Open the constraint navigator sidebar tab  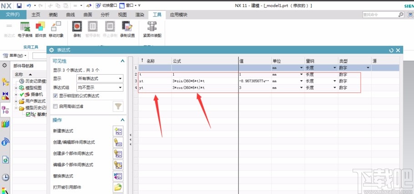click(x=5, y=96)
